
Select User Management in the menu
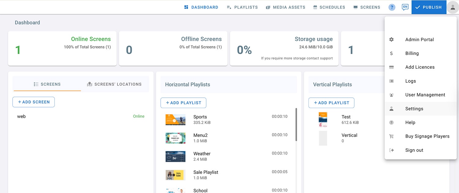[x=425, y=95]
